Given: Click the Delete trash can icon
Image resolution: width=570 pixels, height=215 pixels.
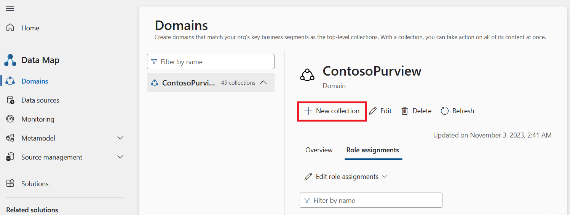Looking at the screenshot, I should pos(405,111).
